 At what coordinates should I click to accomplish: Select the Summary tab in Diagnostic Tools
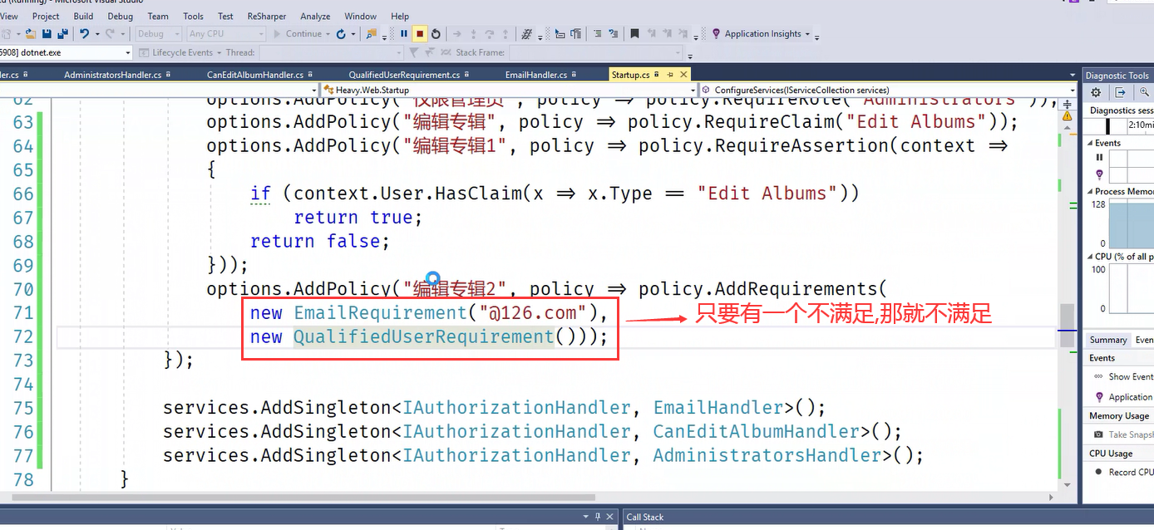click(x=1108, y=340)
